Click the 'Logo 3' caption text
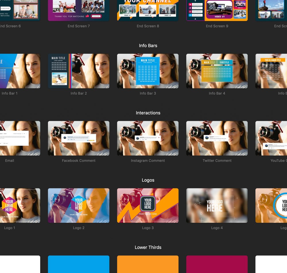 point(148,228)
